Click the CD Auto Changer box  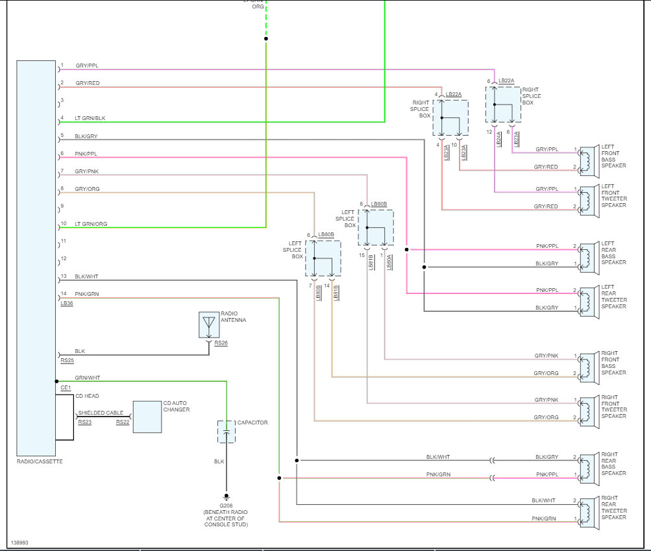click(147, 417)
